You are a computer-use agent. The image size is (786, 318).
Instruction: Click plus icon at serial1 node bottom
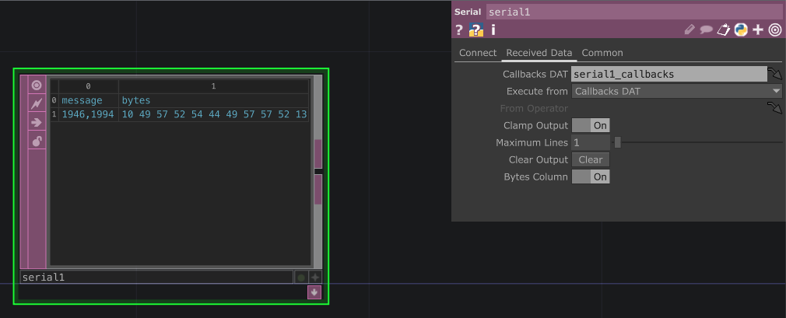315,277
